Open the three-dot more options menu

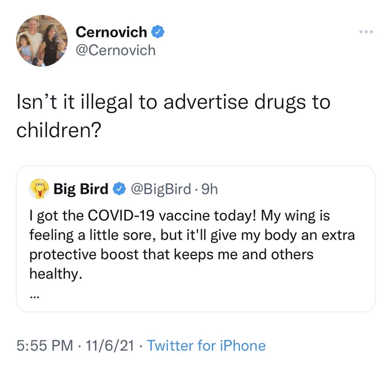point(366,32)
